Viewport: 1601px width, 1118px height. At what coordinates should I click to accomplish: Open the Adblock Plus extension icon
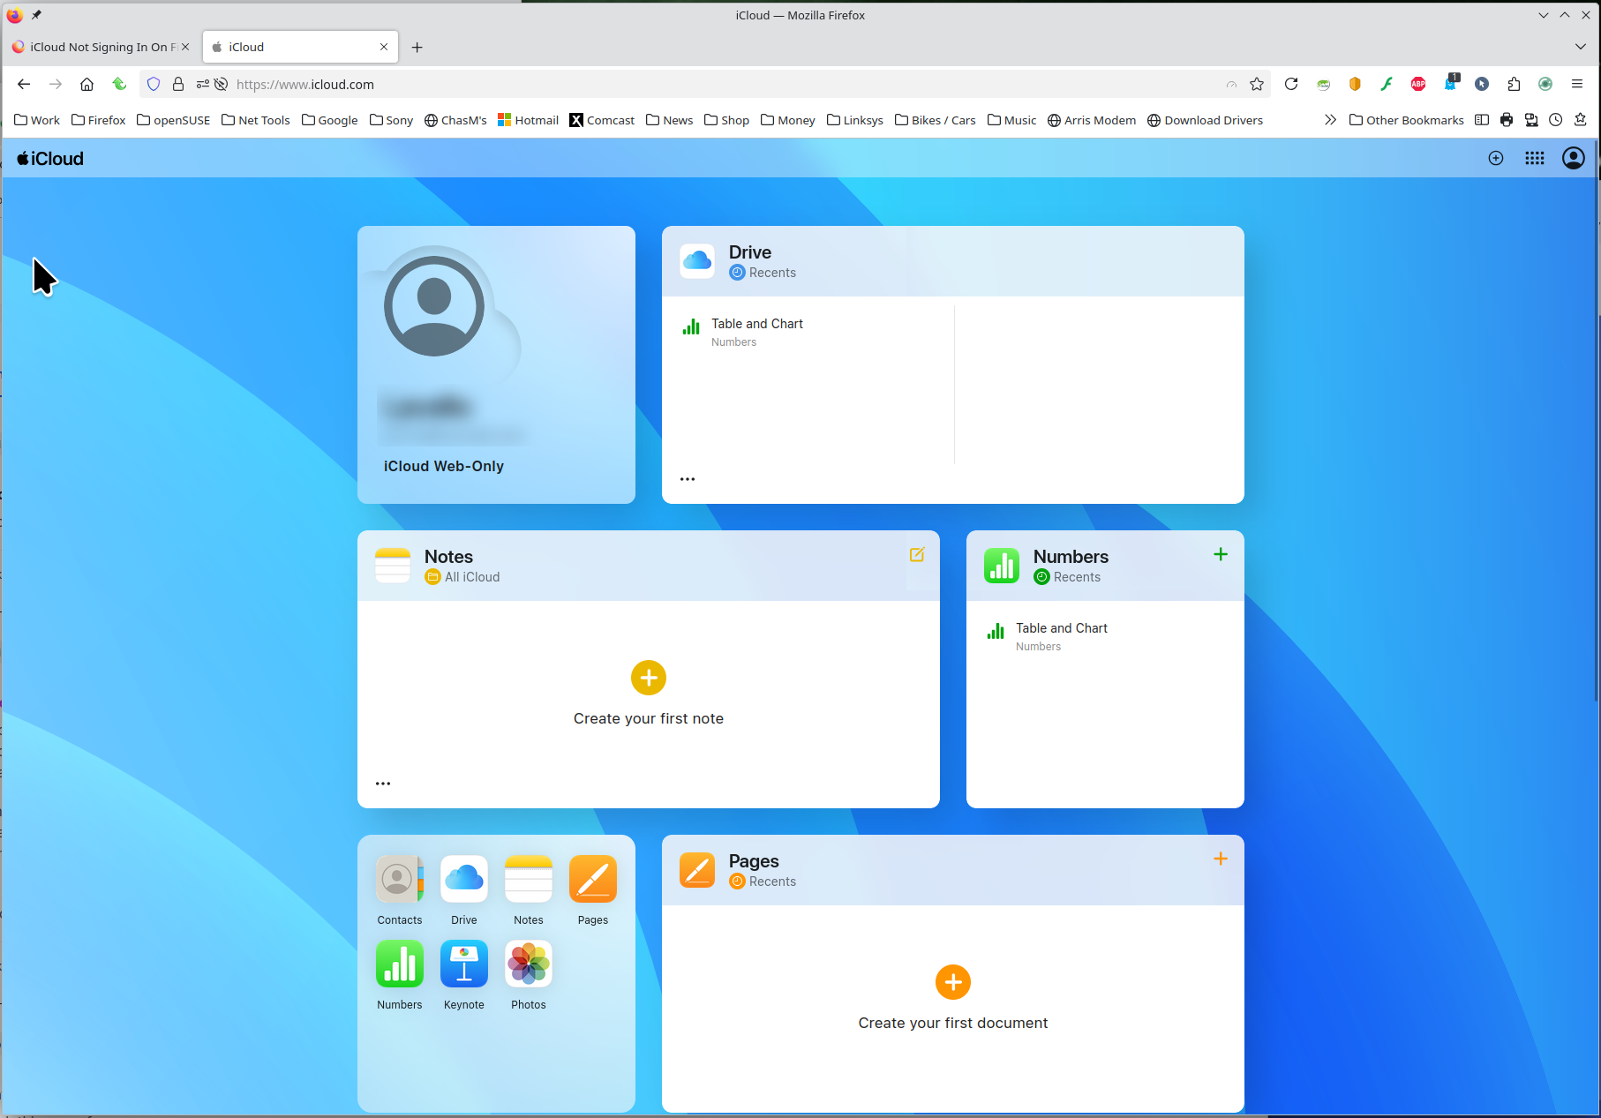pyautogui.click(x=1418, y=84)
